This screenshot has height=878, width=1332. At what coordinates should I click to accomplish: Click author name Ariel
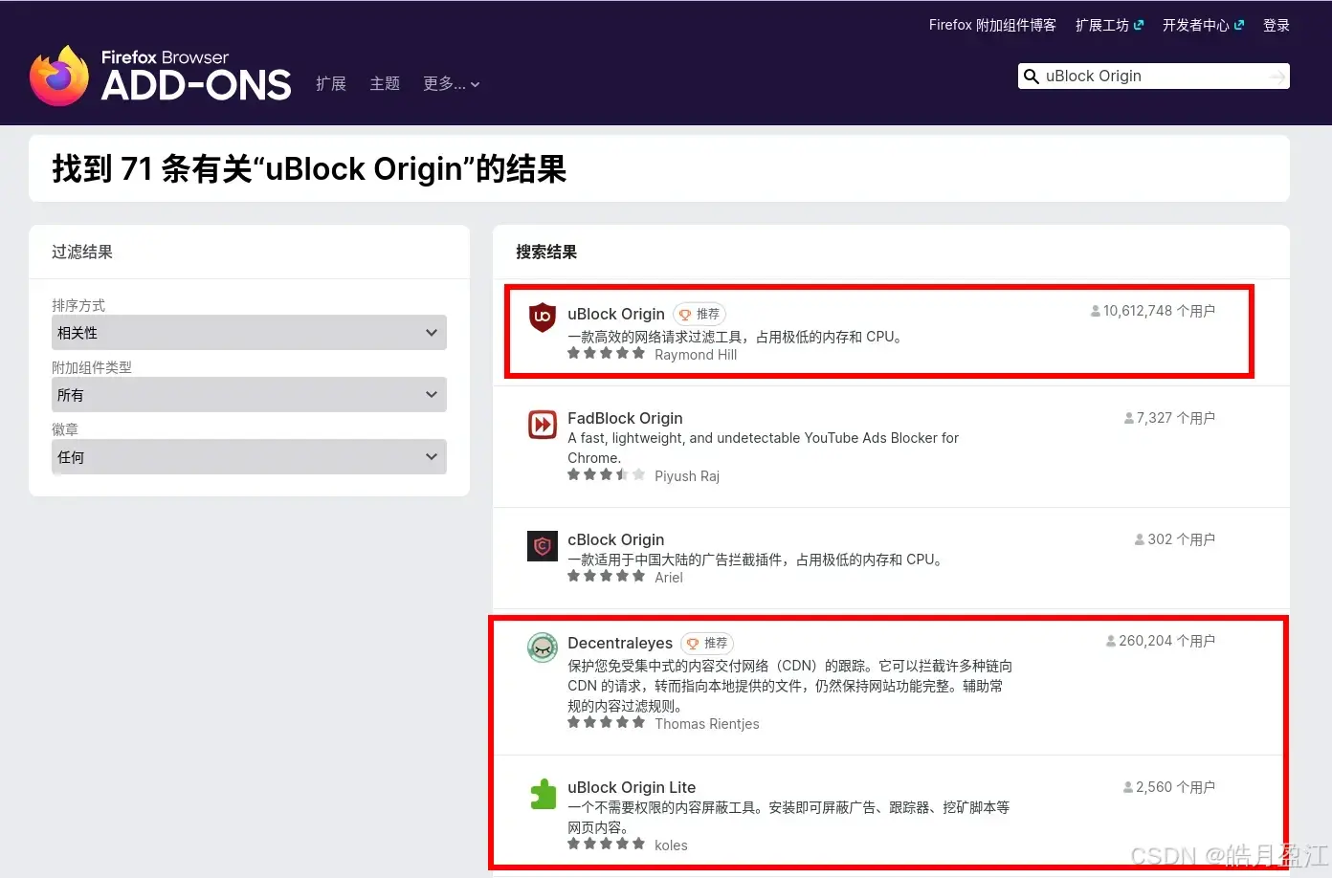point(669,578)
